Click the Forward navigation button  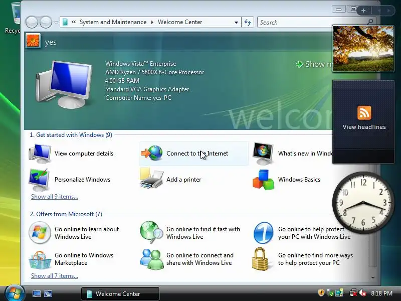46,22
